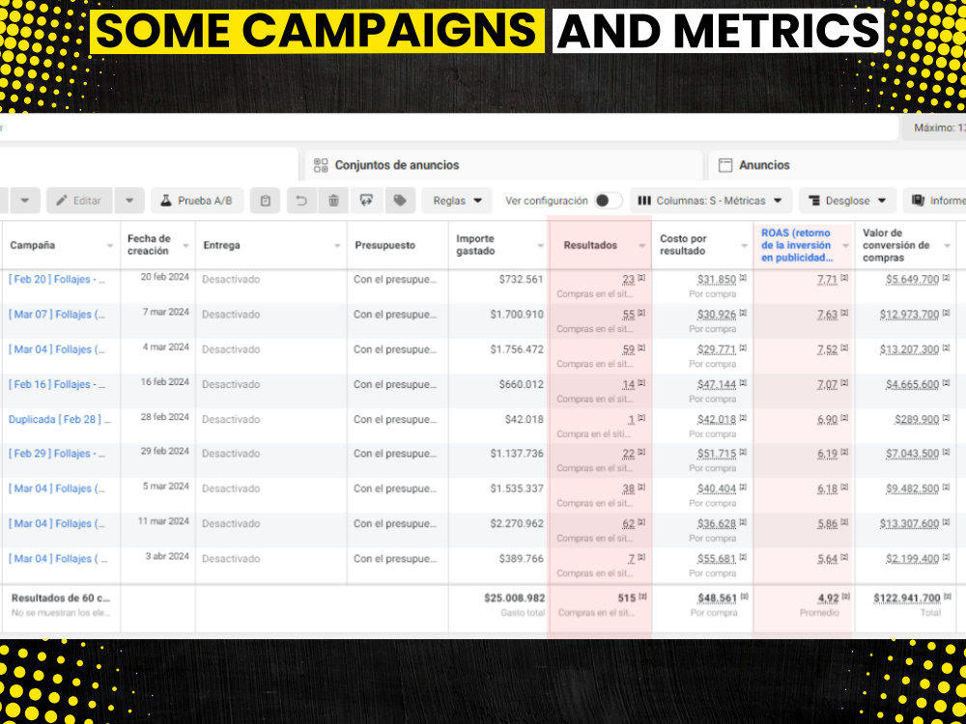
Task: Click the flask icon on Prueba A/B
Action: pyautogui.click(x=165, y=201)
